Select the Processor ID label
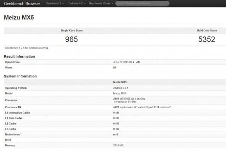This screenshot has height=151, width=226. click(x=13, y=107)
